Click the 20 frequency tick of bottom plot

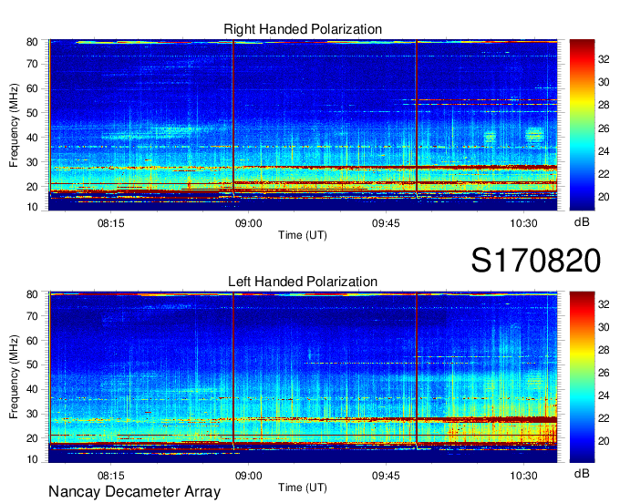click(32, 438)
